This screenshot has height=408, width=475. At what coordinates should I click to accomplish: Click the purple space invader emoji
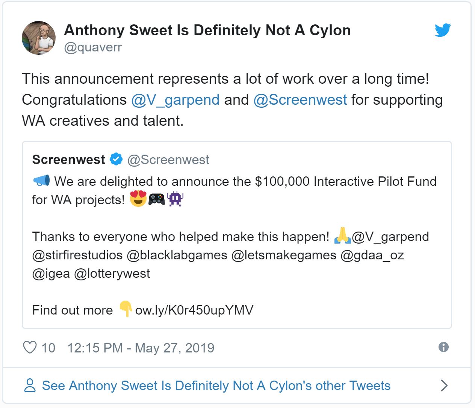pos(175,199)
